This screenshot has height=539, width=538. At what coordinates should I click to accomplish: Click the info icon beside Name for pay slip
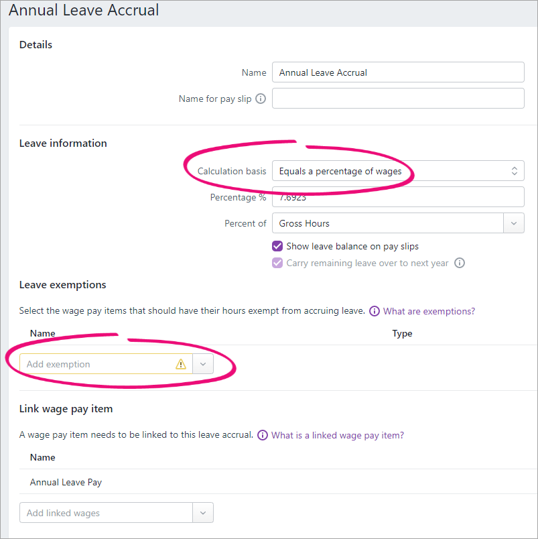point(261,99)
